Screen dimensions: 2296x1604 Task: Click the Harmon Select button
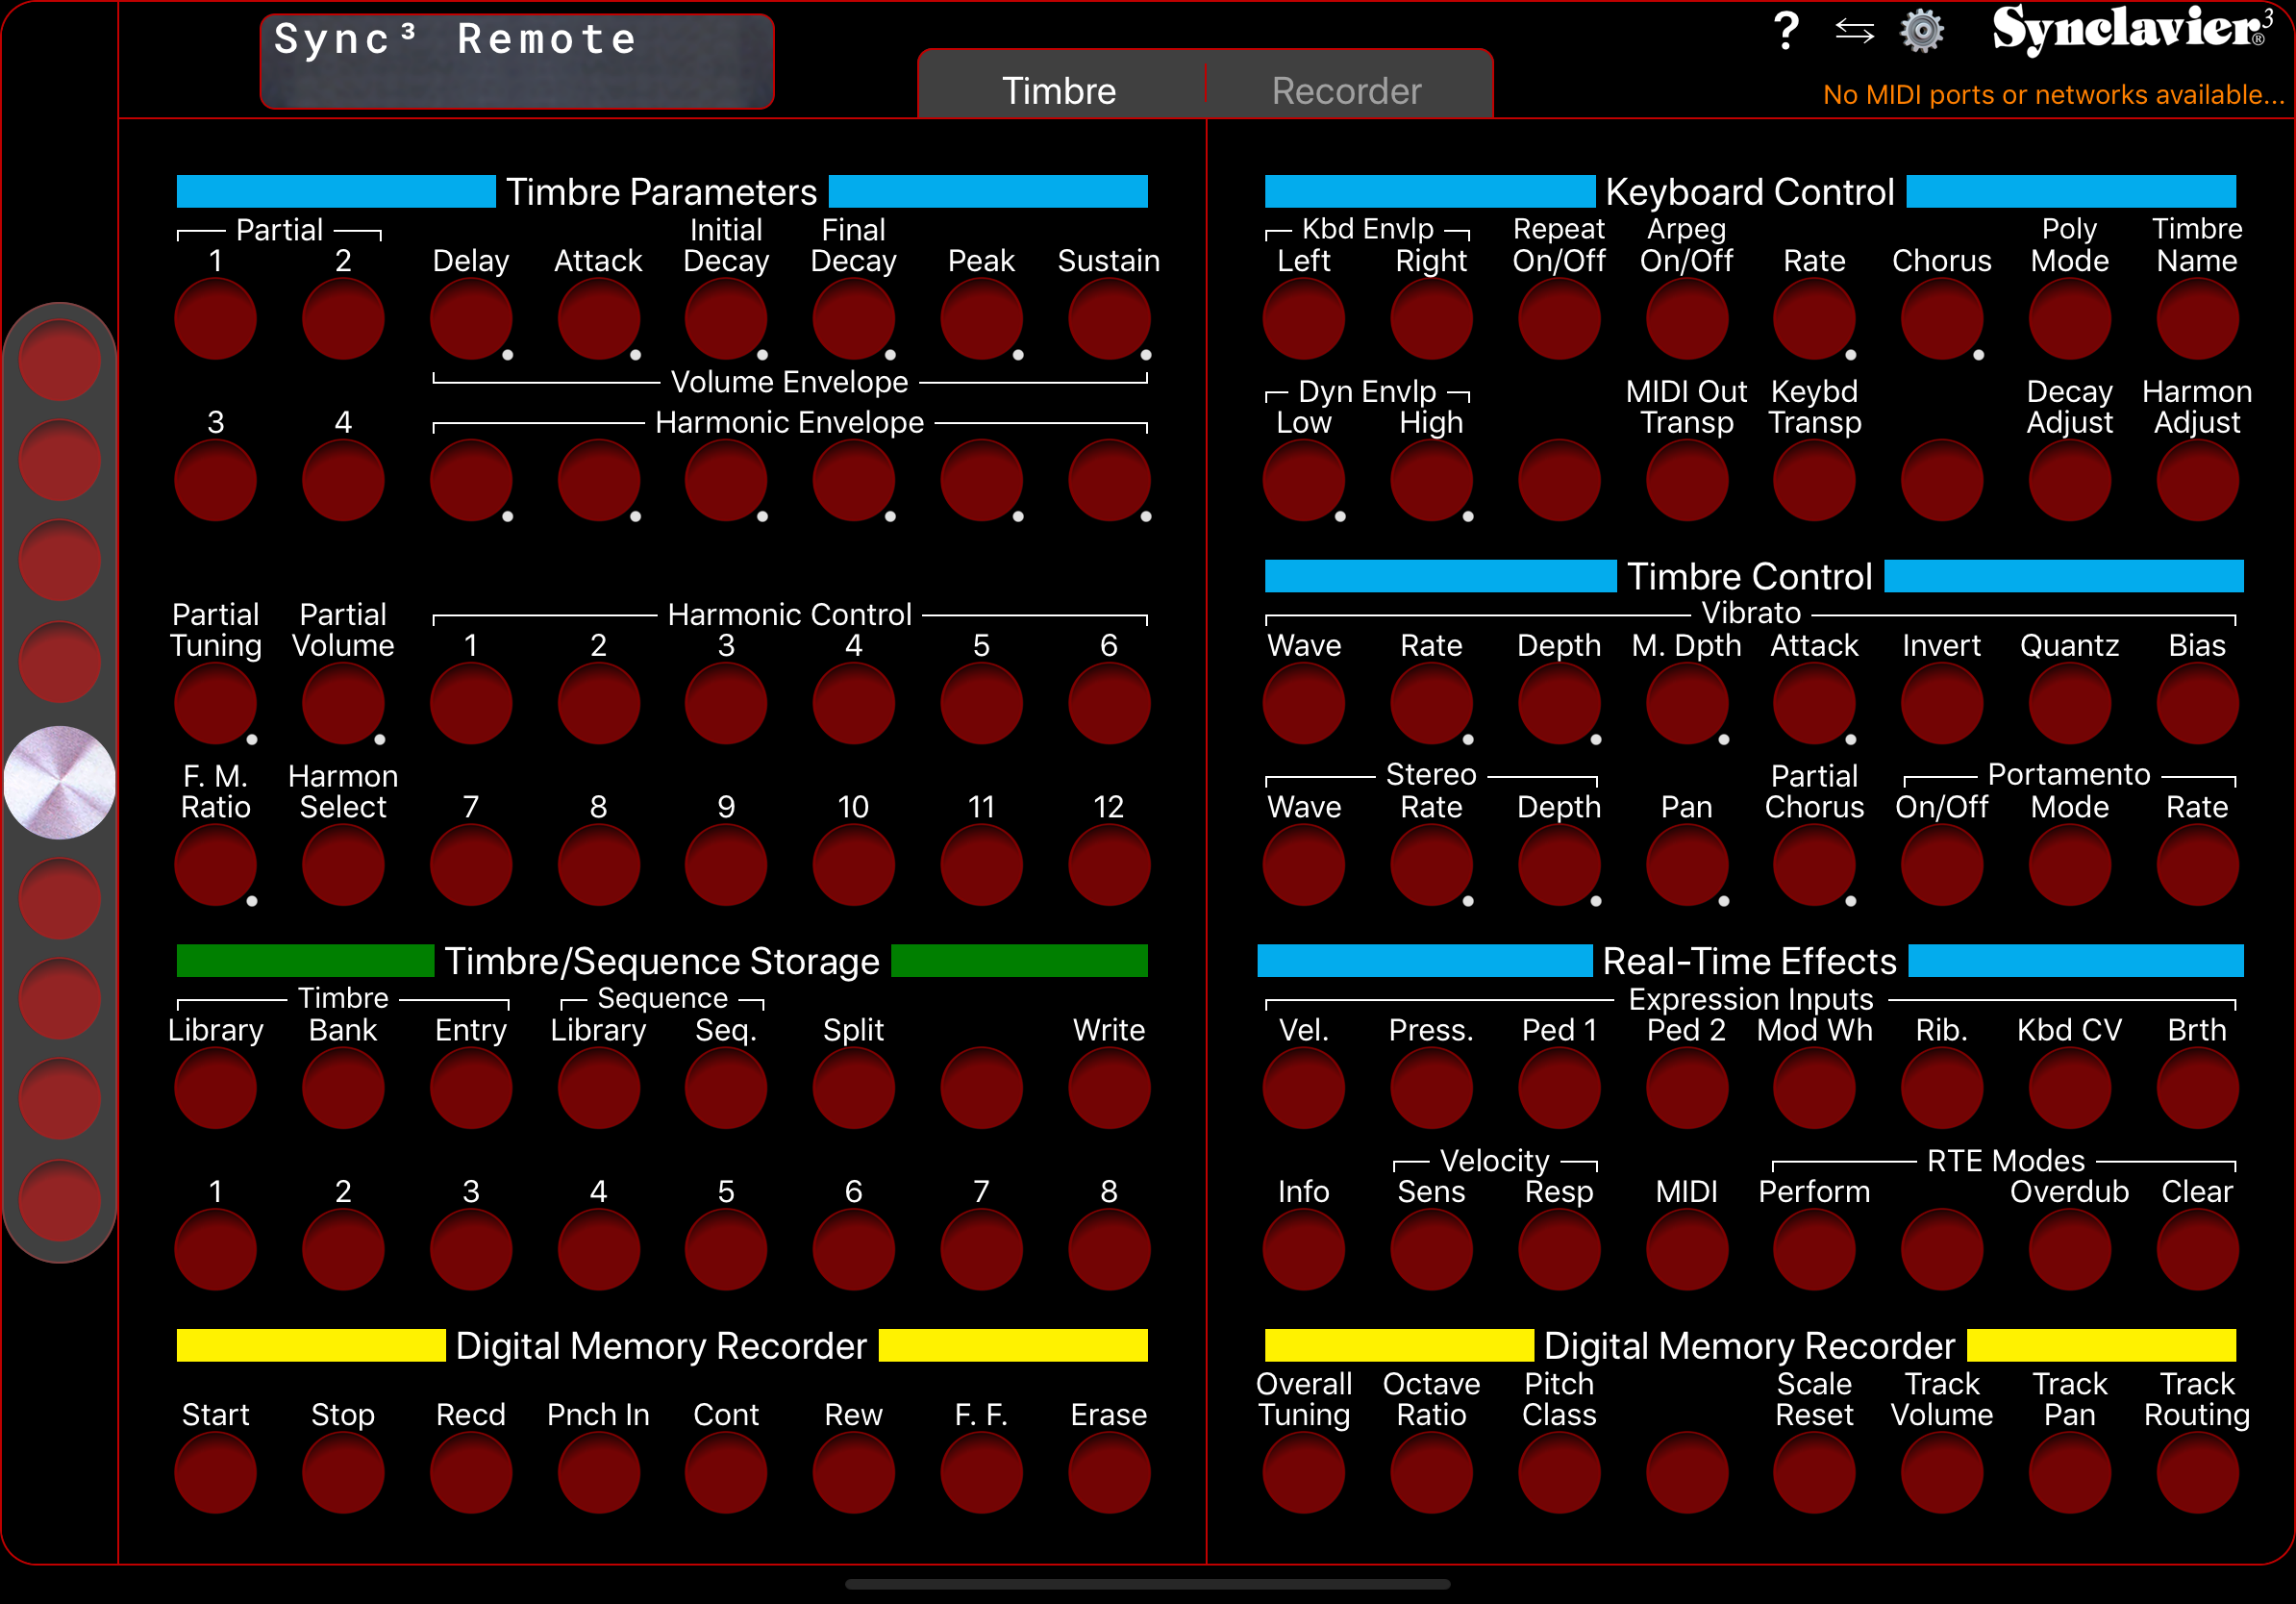click(343, 866)
